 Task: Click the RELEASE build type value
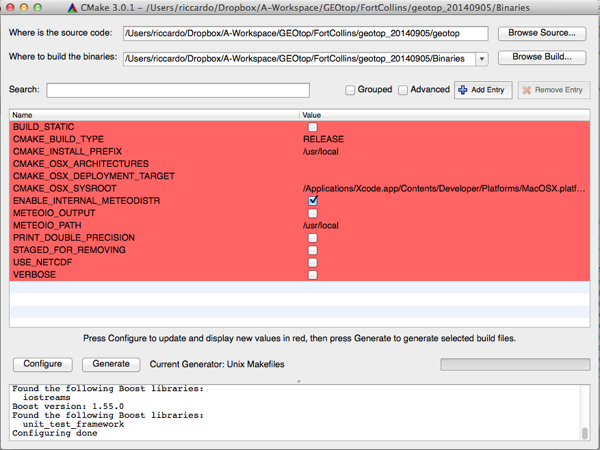click(324, 140)
